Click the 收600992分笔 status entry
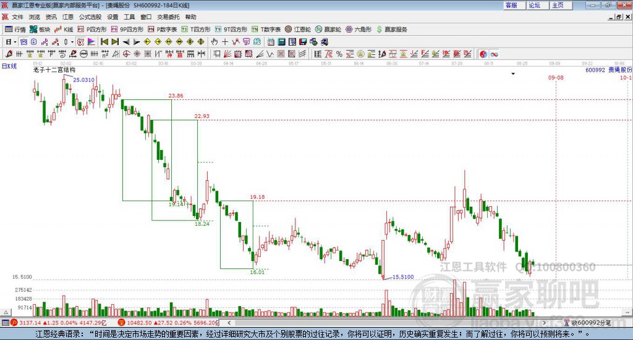This screenshot has height=340, width=633. point(587,323)
